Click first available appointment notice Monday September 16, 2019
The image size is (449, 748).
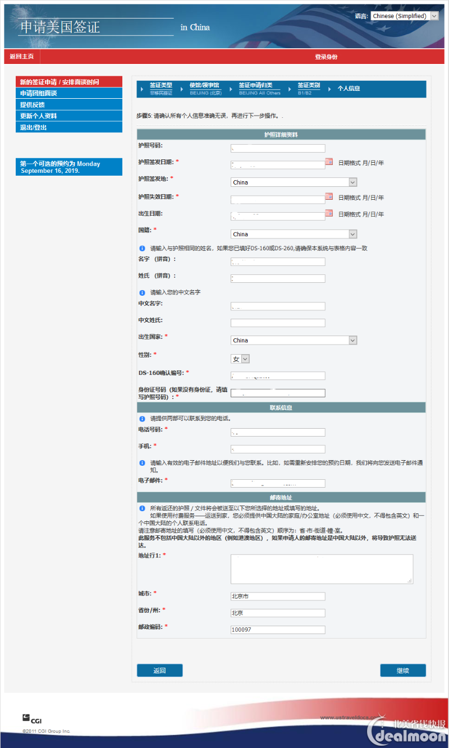pos(69,167)
